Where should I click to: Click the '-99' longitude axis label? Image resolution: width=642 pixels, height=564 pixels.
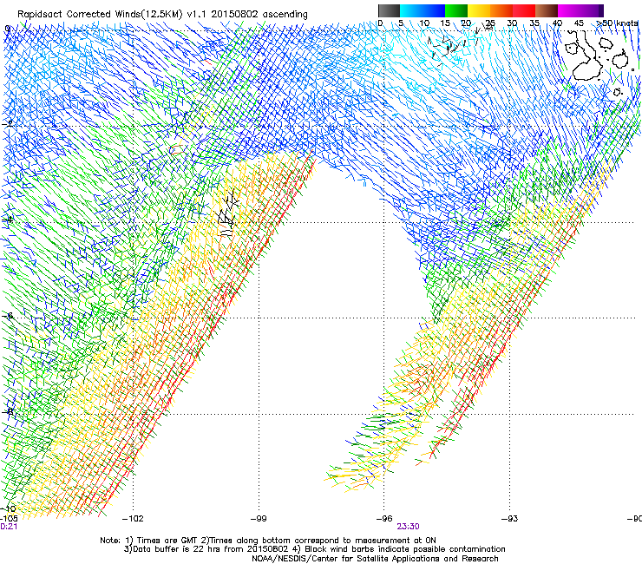pos(259,519)
